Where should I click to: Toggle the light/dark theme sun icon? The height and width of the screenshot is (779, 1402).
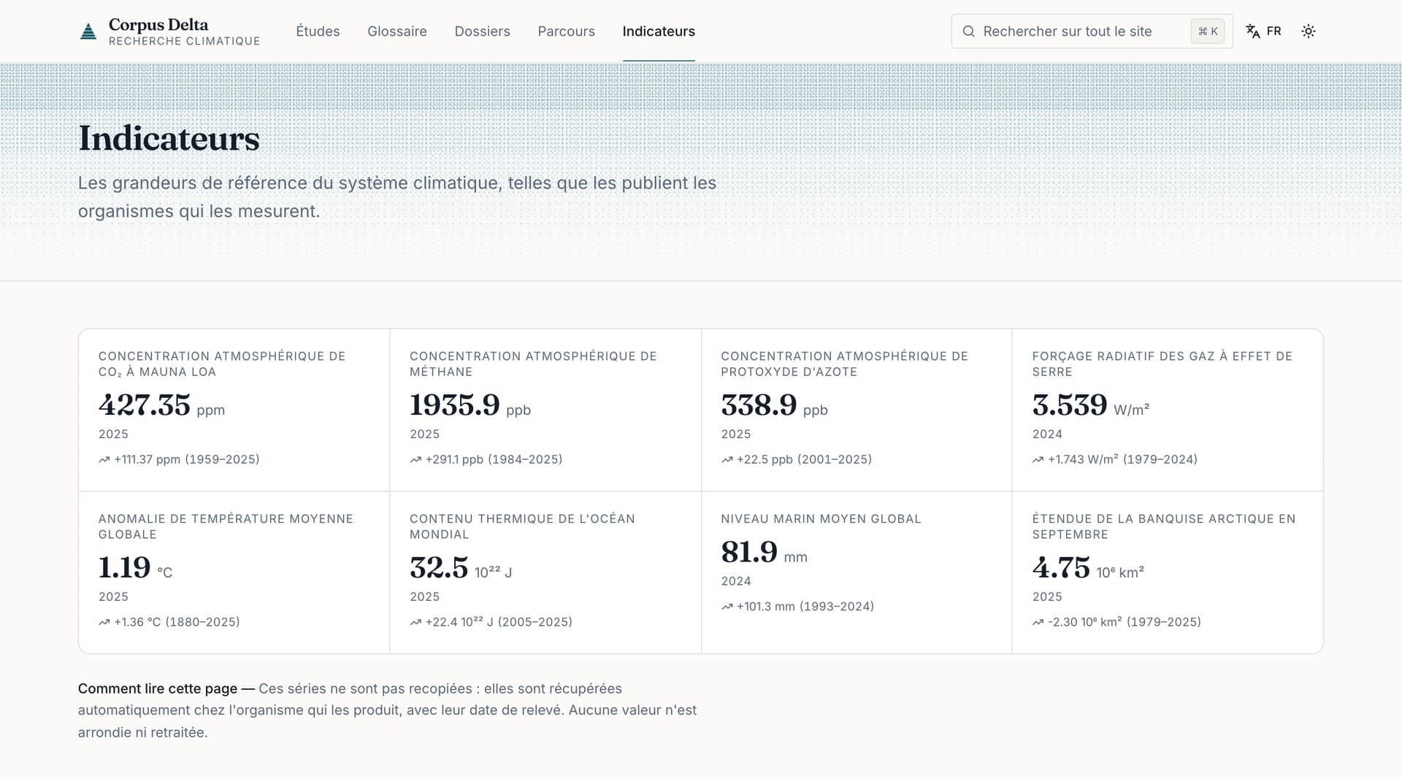pos(1309,31)
